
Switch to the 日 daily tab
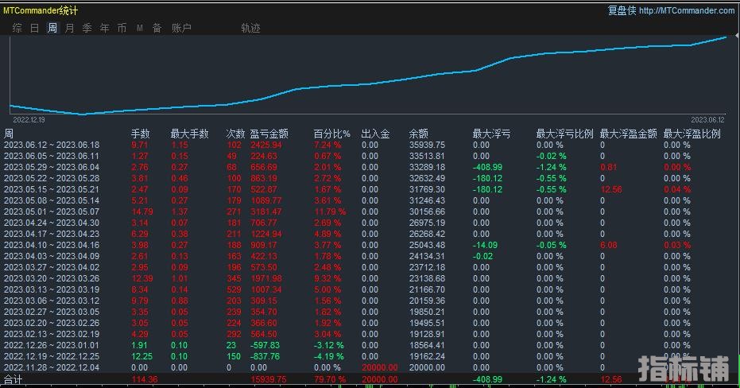click(34, 29)
